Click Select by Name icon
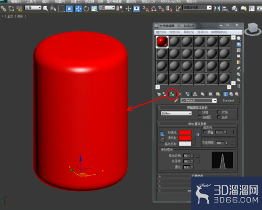This screenshot has height=210, width=262. coord(53,8)
